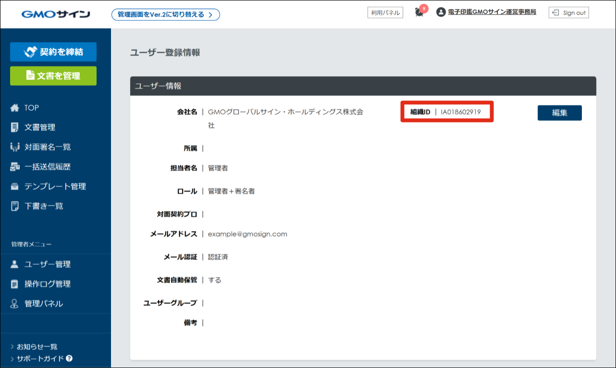Click the 対面契約プロ field label
Screen dimensions: 616x368
pos(177,214)
